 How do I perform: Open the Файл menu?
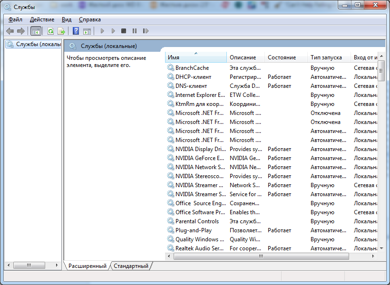coord(15,19)
